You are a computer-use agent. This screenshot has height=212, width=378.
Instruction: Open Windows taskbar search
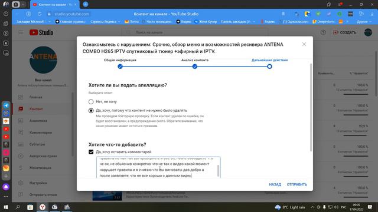18,207
